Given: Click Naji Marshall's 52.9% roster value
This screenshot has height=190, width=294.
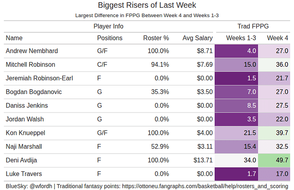Looking at the screenshot, I should pyautogui.click(x=160, y=147).
